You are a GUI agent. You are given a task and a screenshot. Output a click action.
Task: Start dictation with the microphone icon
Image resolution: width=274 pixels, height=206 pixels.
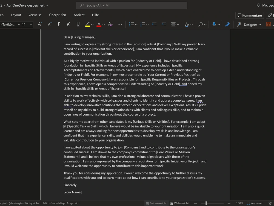[x=214, y=24]
